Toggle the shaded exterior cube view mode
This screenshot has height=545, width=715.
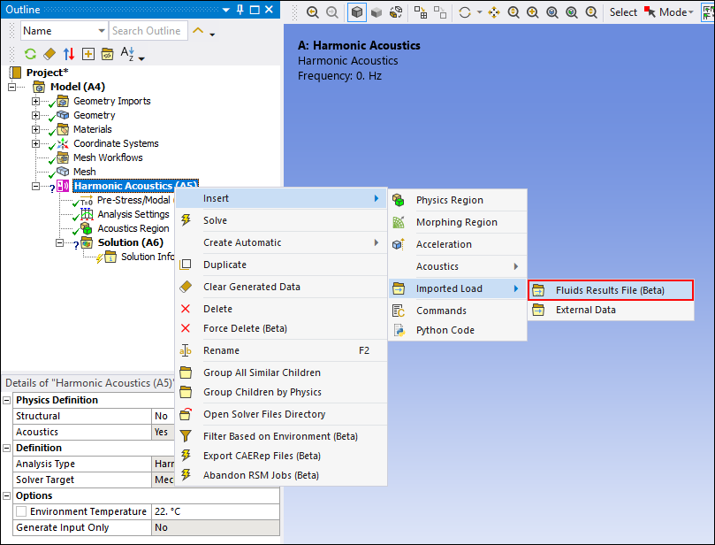pos(356,12)
